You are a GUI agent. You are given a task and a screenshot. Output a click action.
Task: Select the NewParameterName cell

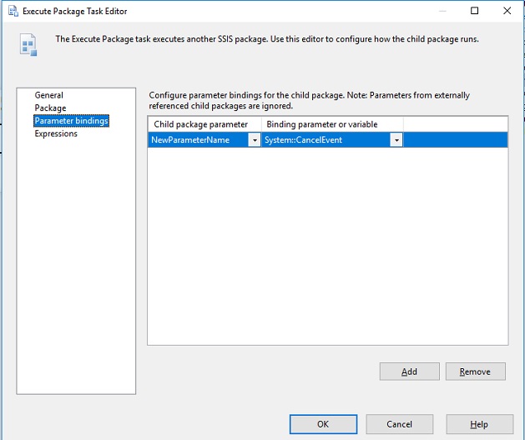(198, 140)
